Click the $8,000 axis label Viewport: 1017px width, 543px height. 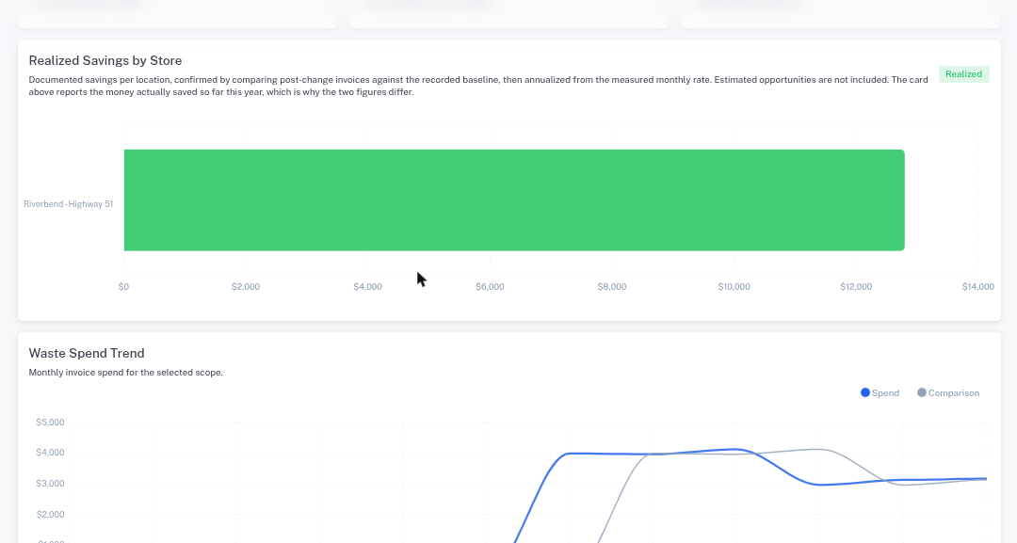(612, 286)
